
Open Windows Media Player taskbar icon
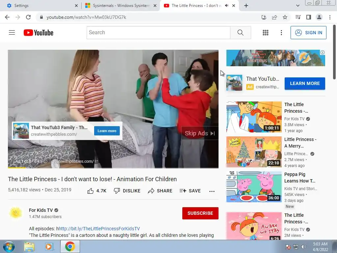tap(49, 246)
